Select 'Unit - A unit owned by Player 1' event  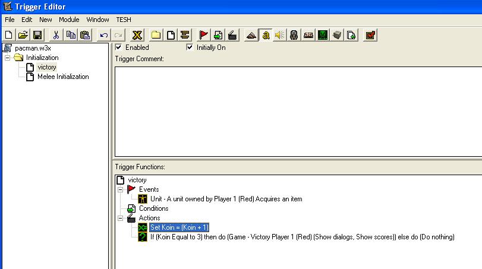click(x=226, y=199)
